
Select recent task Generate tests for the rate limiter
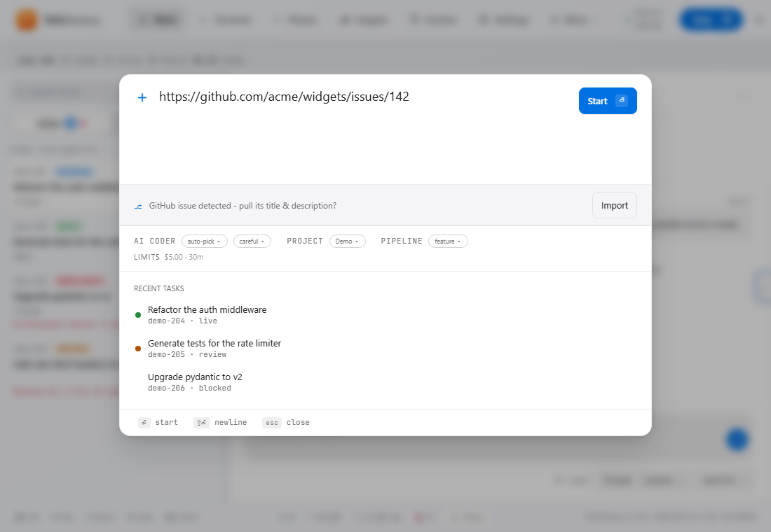(385, 349)
